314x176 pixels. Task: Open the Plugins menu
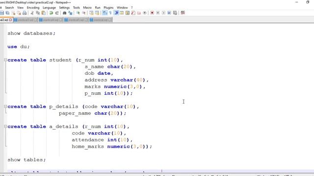point(108,8)
